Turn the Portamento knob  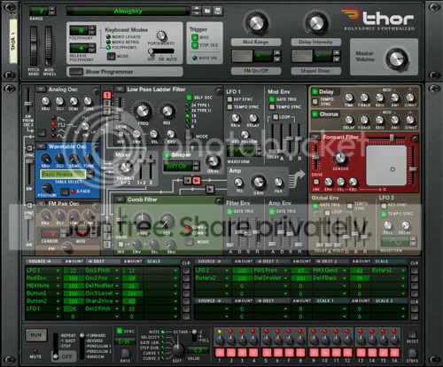(x=161, y=35)
